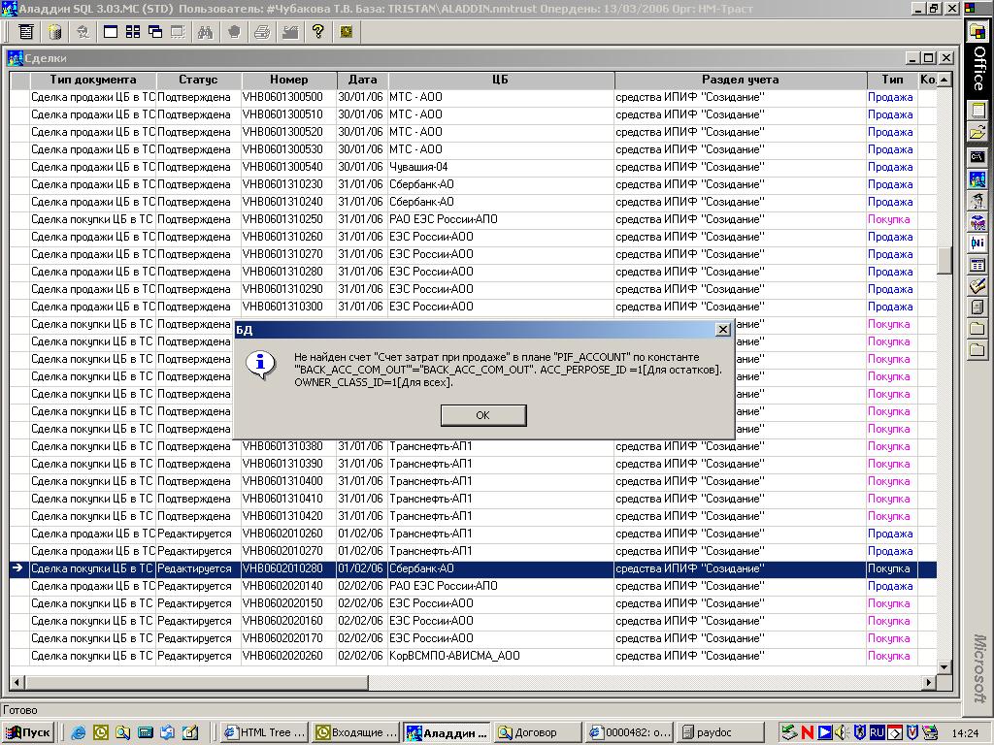Open the Office shortcut bar logo button
Viewport: 994px width, 745px height.
(977, 32)
